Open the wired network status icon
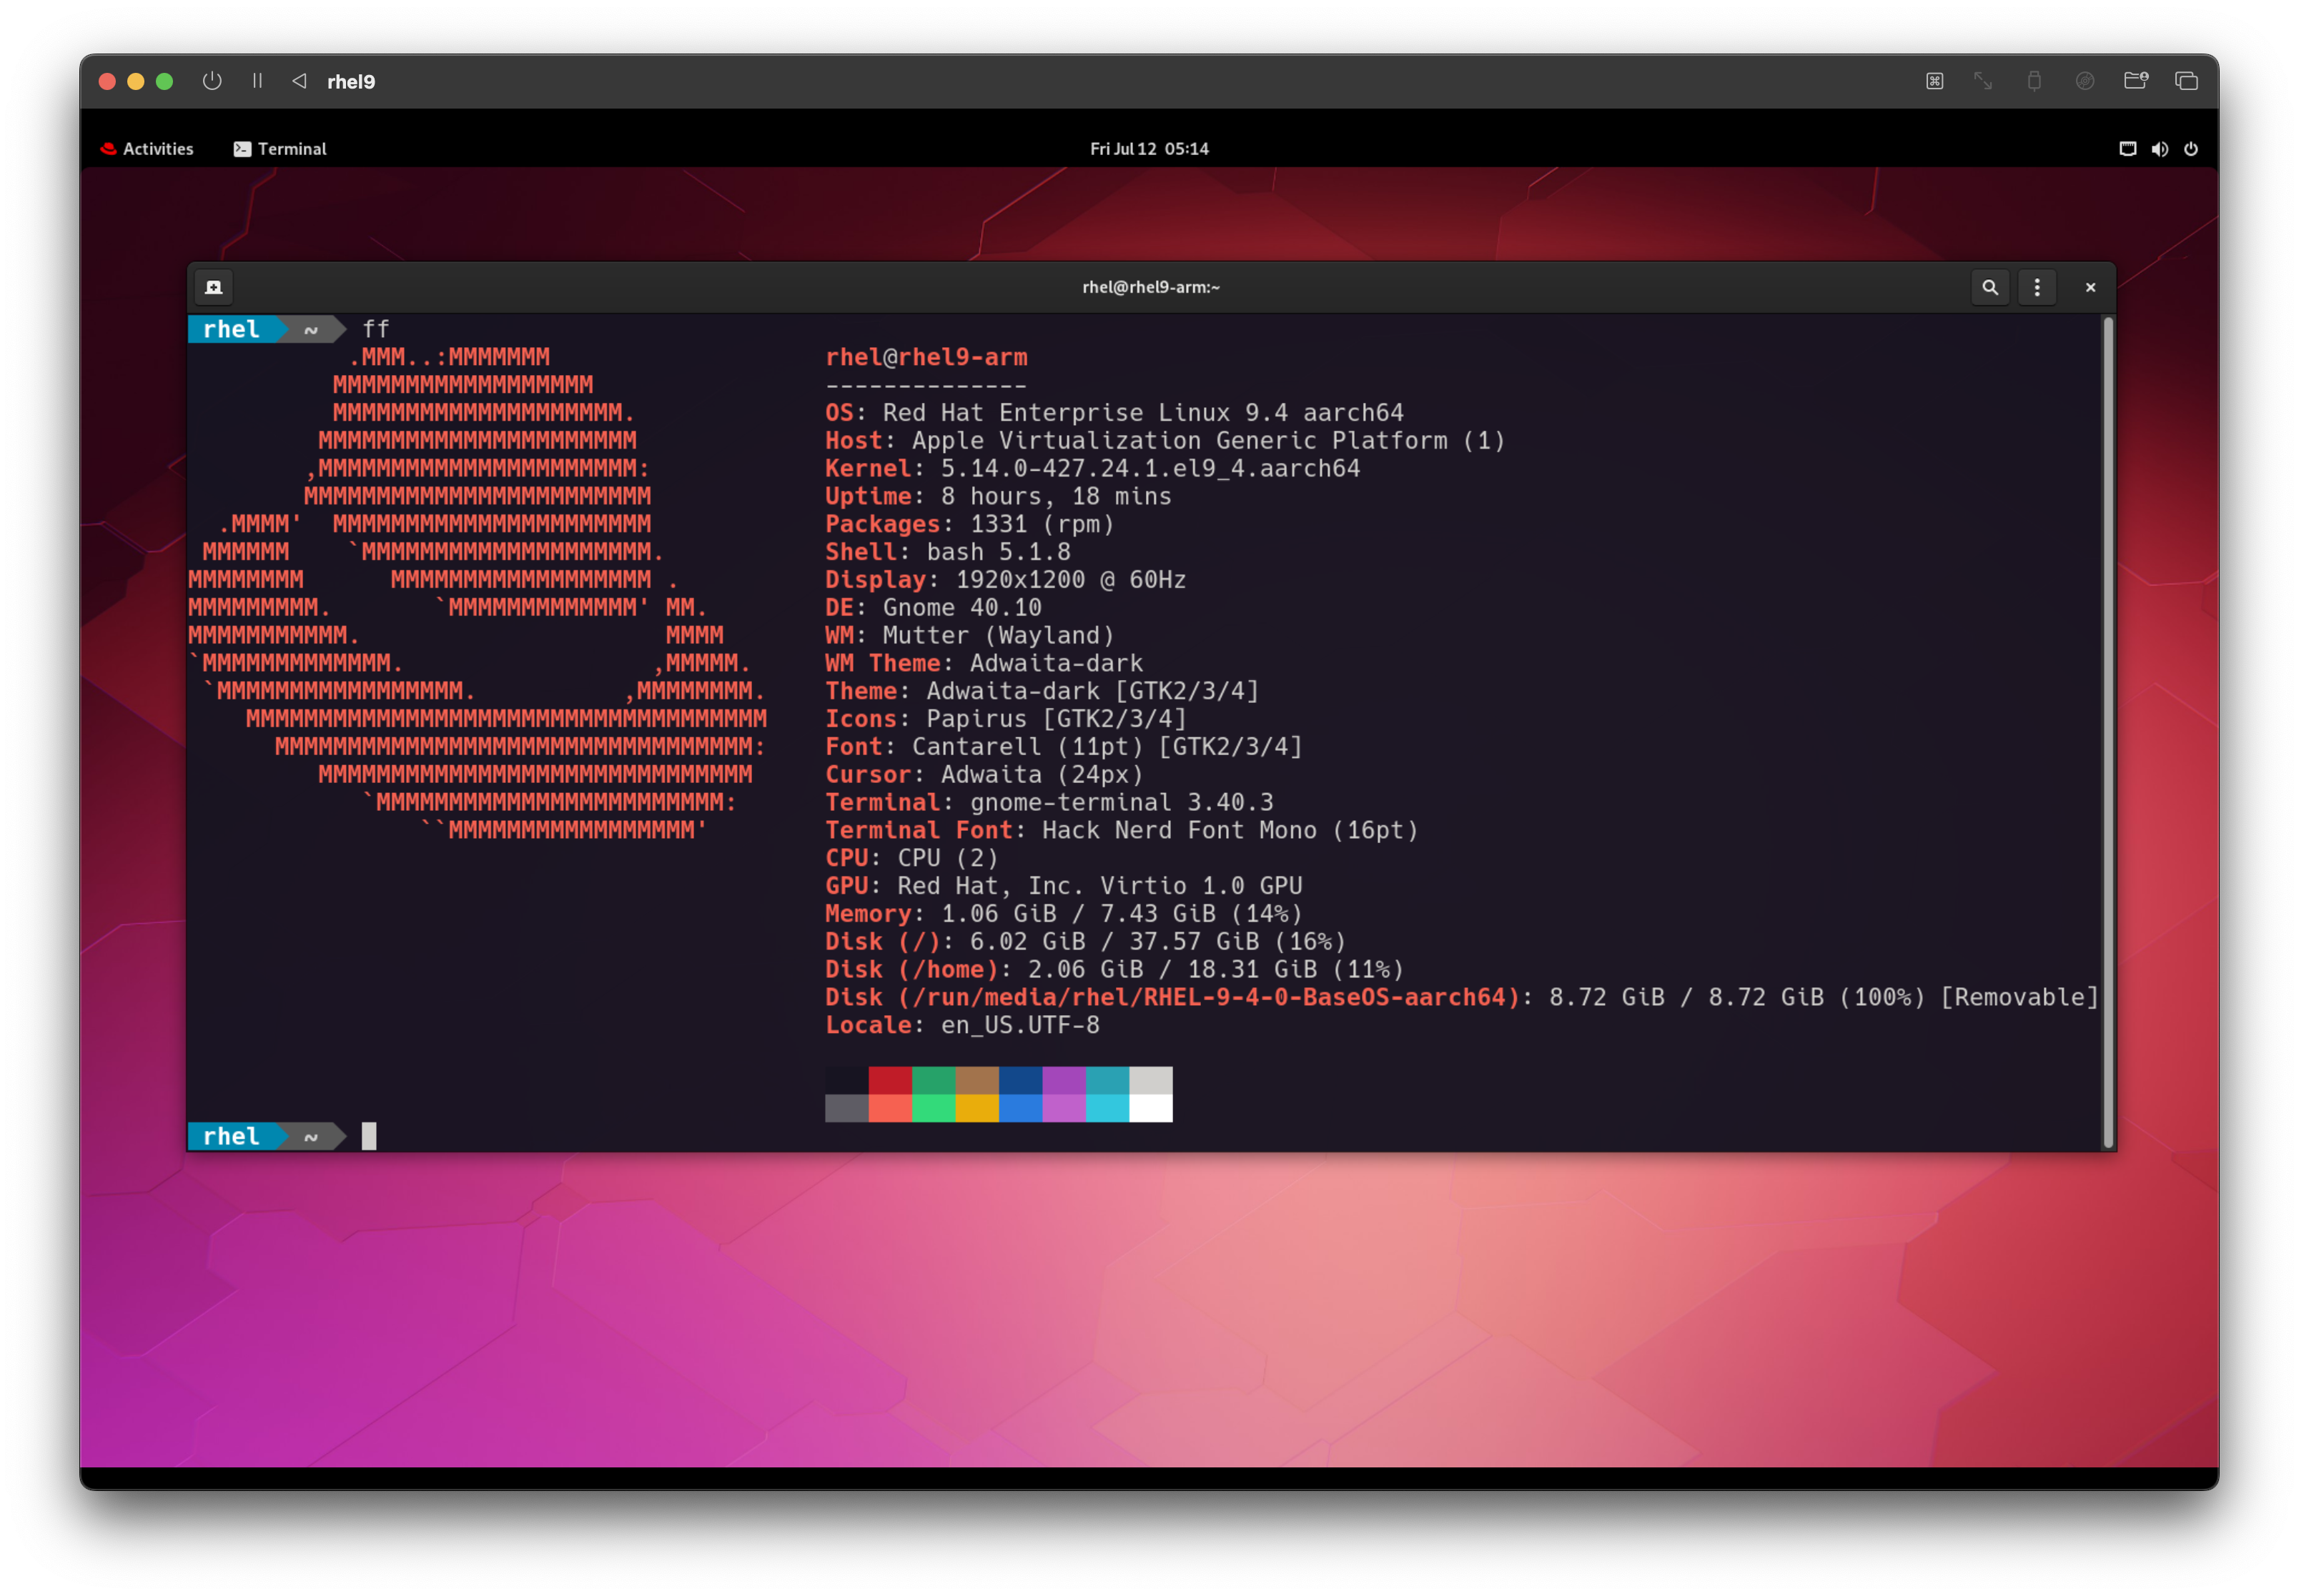The image size is (2299, 1596). [2128, 149]
